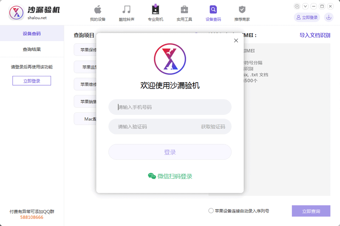Open the feedback message icon in title bar
The image size is (340, 226).
(x=297, y=6)
